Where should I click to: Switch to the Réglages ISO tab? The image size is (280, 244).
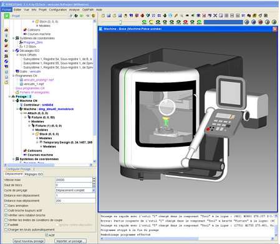pyautogui.click(x=34, y=174)
